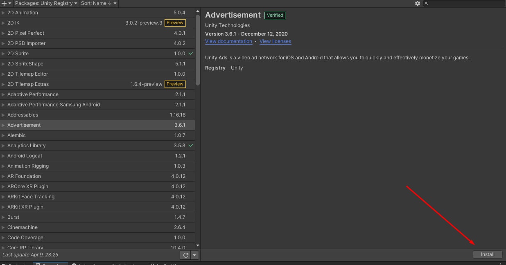Select the 2D Tilemap Editor package
Screen dimensions: 506x265
pyautogui.click(x=97, y=74)
